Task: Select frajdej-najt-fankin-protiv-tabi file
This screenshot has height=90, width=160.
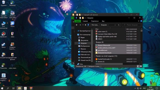Action: click(118, 36)
